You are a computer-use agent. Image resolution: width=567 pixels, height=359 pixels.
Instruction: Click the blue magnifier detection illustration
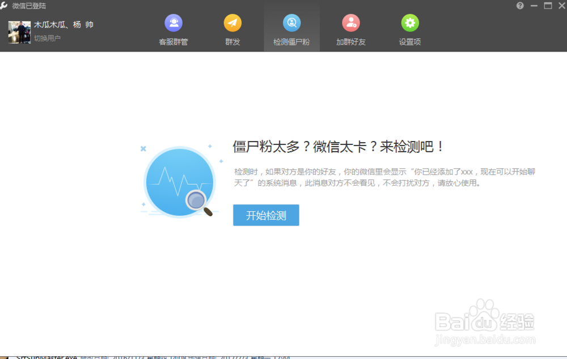tap(179, 181)
